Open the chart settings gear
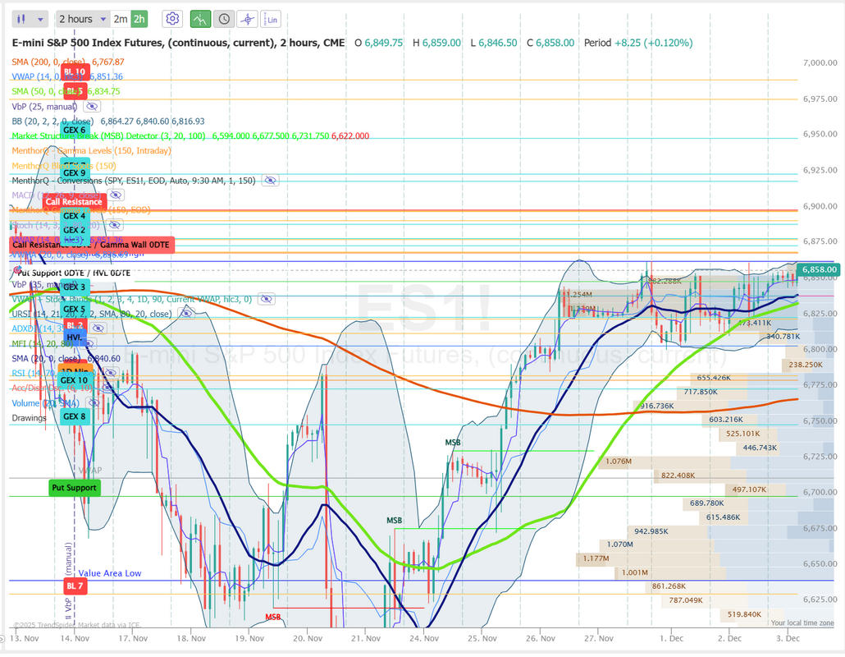 pyautogui.click(x=172, y=19)
